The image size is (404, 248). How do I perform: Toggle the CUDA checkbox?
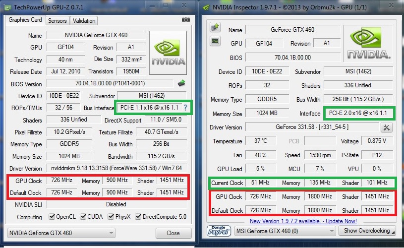(x=83, y=217)
